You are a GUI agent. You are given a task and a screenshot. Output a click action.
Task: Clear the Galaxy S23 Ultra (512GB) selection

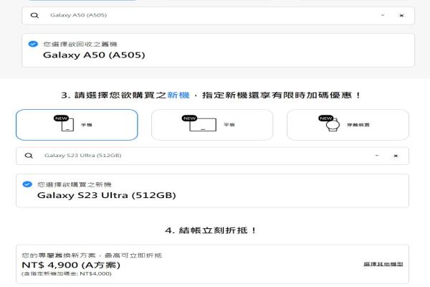coord(396,156)
